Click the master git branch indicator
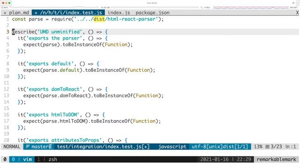This screenshot has height=168, width=300. click(39, 147)
